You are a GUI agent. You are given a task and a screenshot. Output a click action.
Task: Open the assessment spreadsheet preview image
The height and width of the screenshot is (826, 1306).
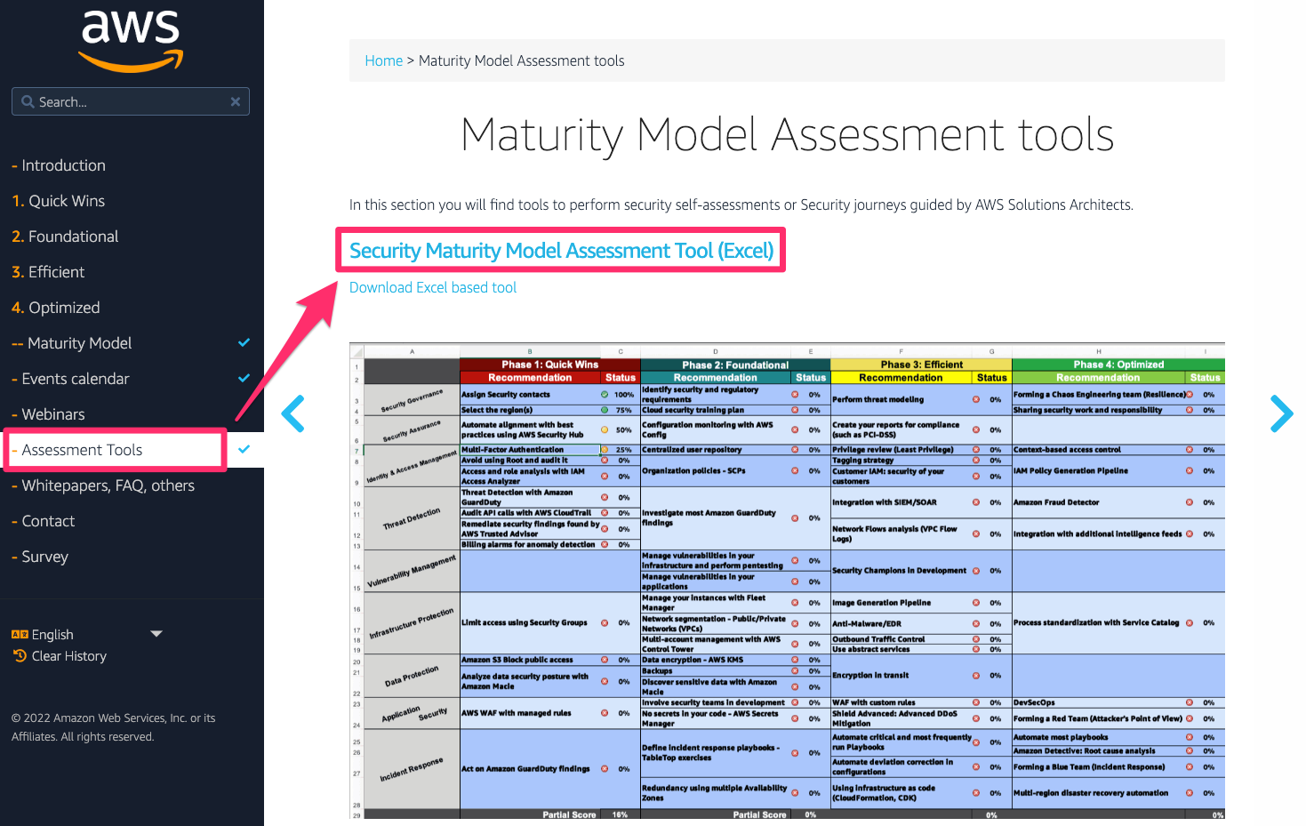(x=787, y=582)
